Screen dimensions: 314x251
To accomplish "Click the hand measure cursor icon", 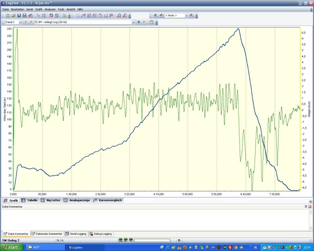I will (x=112, y=16).
